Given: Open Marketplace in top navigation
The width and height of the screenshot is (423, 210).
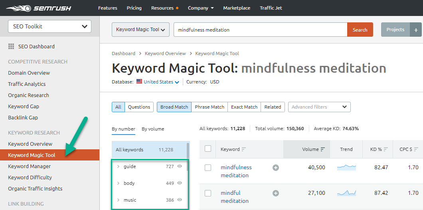Looking at the screenshot, I should 237,8.
